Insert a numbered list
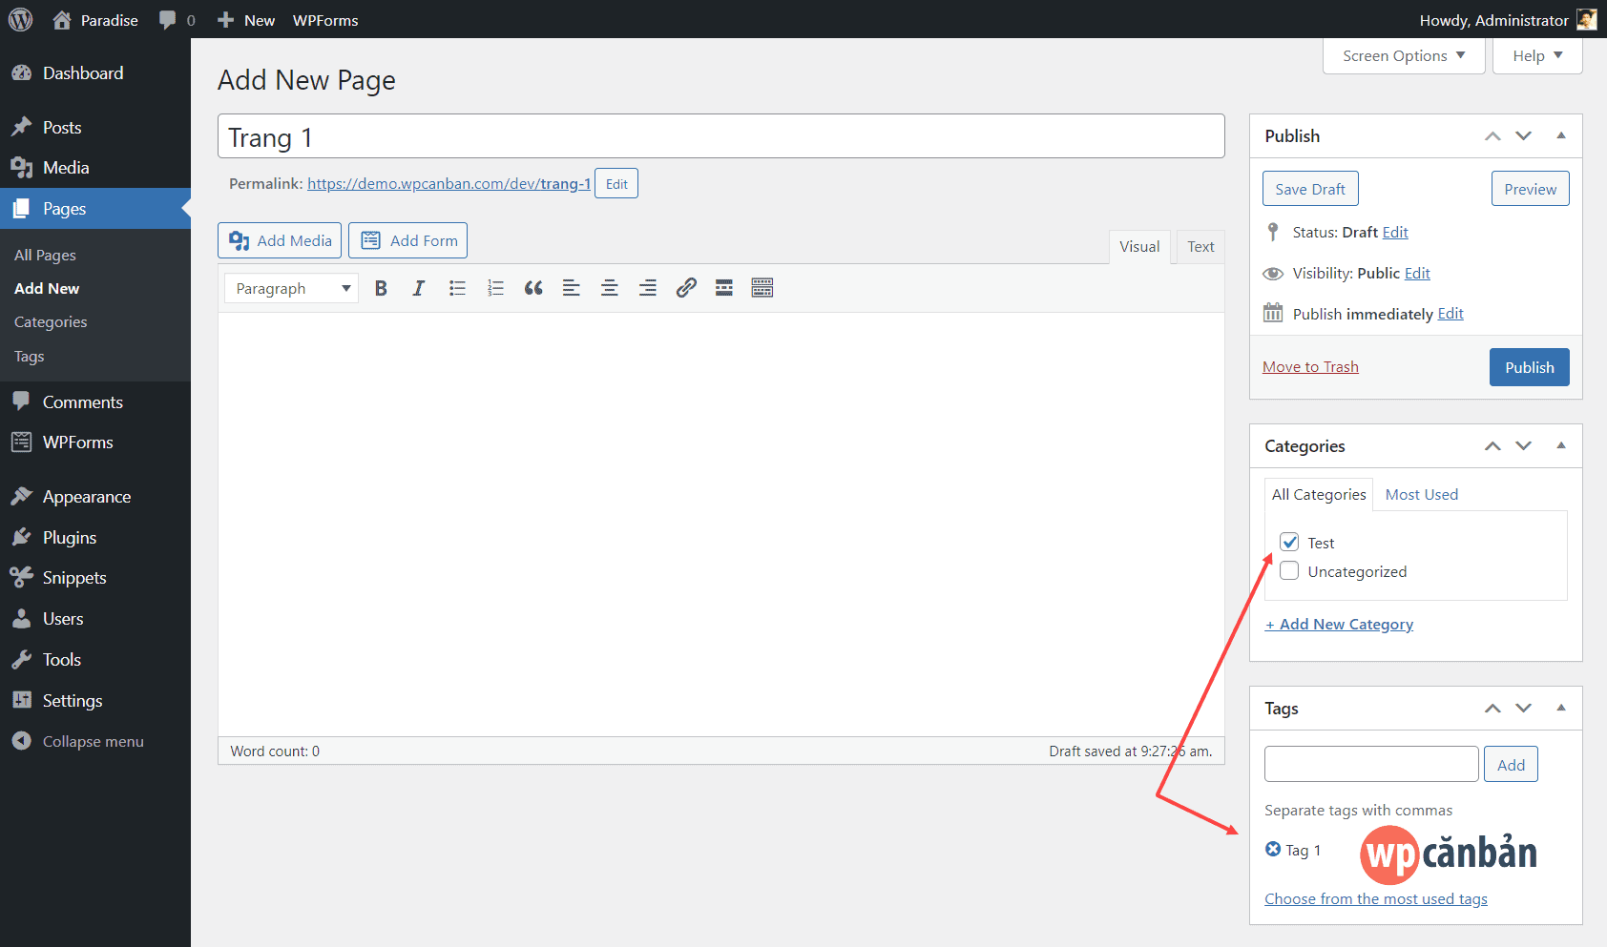The width and height of the screenshot is (1607, 947). click(495, 288)
